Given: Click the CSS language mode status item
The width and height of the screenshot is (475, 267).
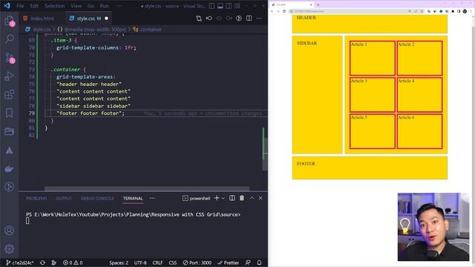Looking at the screenshot, I should 173,263.
